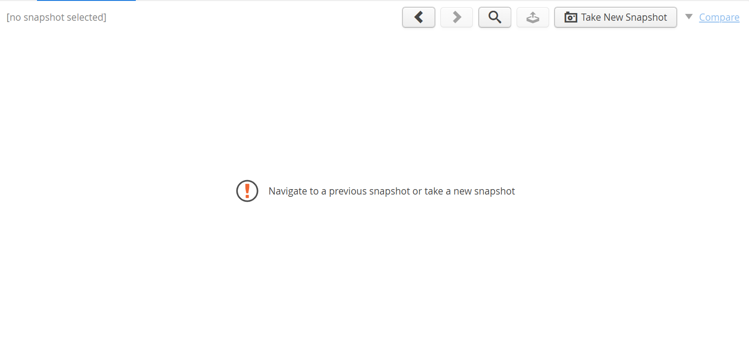Screen dimensions: 749x349
Task: Click the search toolbar button
Action: pos(495,17)
